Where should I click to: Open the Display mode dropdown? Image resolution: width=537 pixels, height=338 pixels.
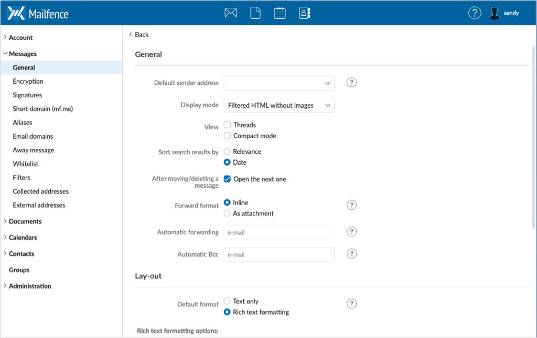(x=279, y=105)
